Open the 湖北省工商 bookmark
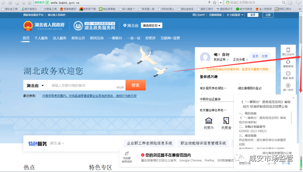This screenshot has width=303, height=172. [10, 9]
